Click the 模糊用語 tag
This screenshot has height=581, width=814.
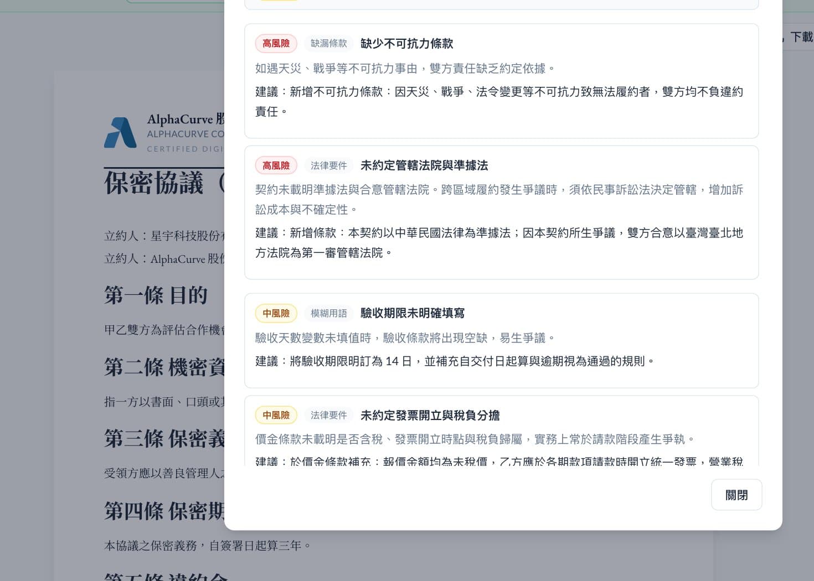(329, 313)
